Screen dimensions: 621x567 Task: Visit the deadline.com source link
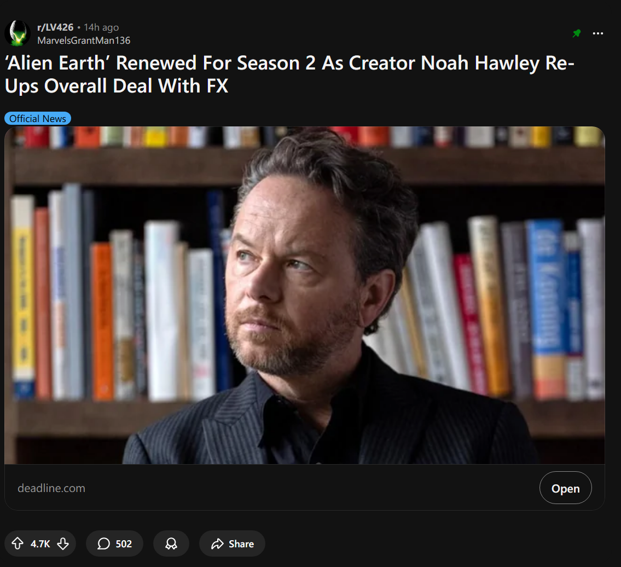(x=51, y=488)
